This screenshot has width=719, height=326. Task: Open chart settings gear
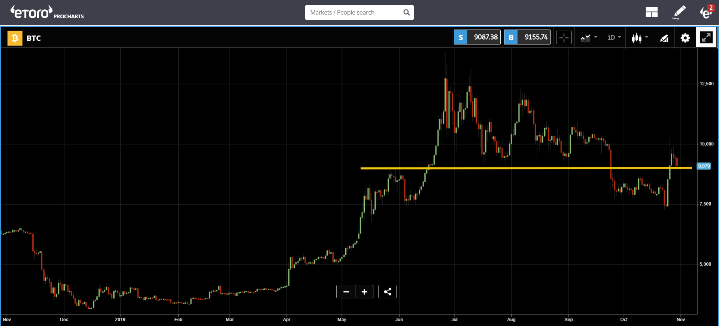(685, 38)
